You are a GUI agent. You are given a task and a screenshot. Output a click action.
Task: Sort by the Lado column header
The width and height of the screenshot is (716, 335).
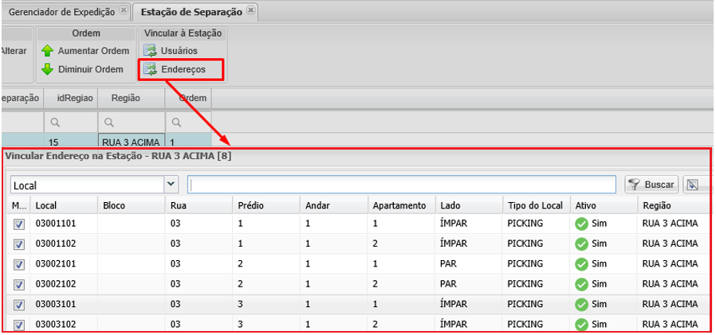tap(470, 205)
